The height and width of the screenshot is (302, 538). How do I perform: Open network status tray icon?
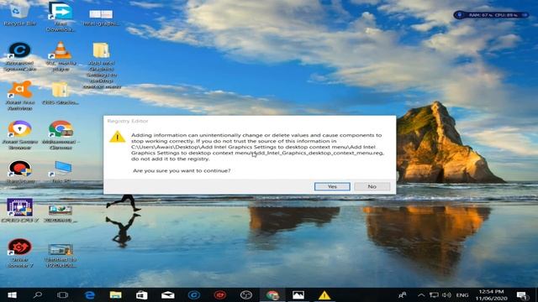(434, 295)
